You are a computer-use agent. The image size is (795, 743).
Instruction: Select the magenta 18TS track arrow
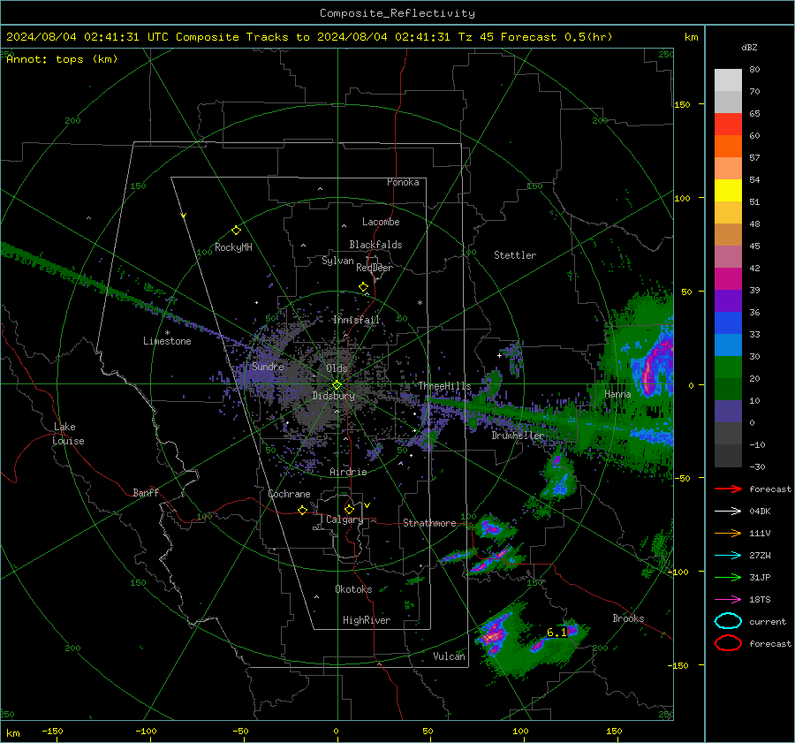[729, 600]
